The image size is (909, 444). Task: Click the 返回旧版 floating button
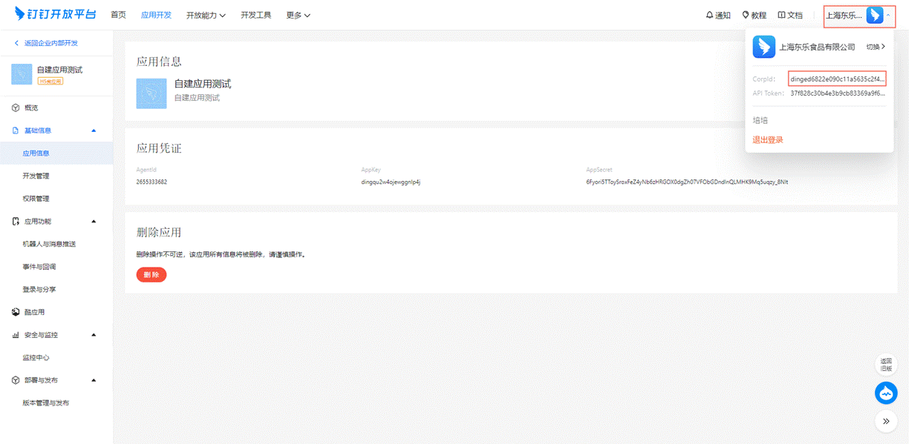click(886, 364)
